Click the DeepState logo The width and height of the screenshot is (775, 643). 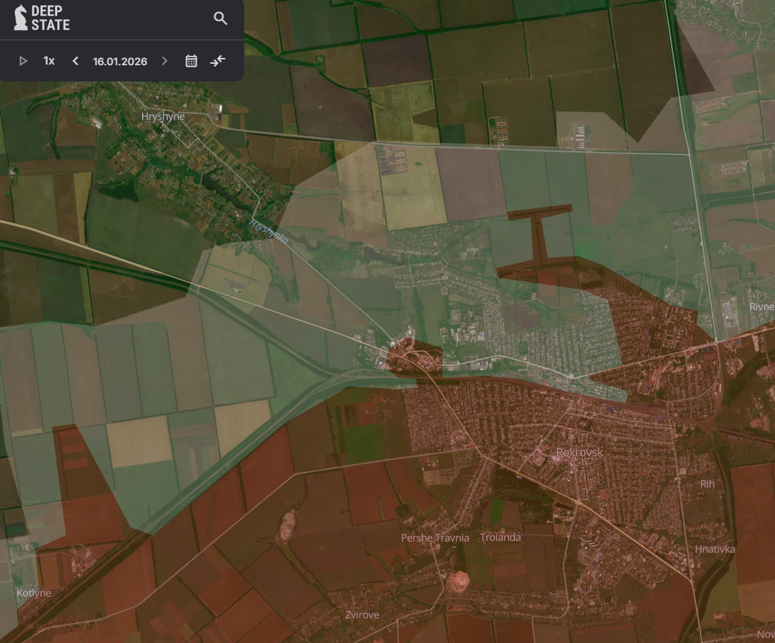tap(42, 18)
